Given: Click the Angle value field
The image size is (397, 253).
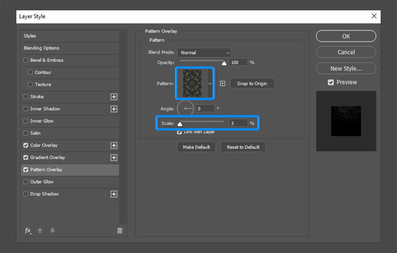Looking at the screenshot, I should 205,109.
